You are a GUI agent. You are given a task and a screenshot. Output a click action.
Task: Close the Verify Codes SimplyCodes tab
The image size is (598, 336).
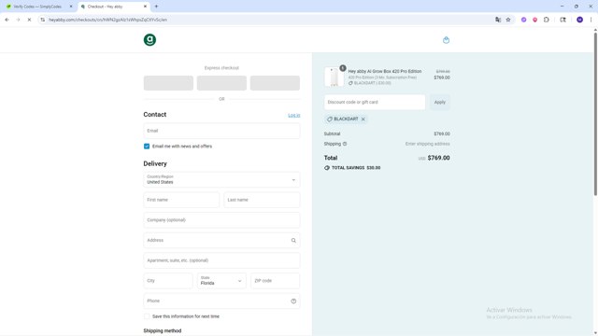(71, 7)
